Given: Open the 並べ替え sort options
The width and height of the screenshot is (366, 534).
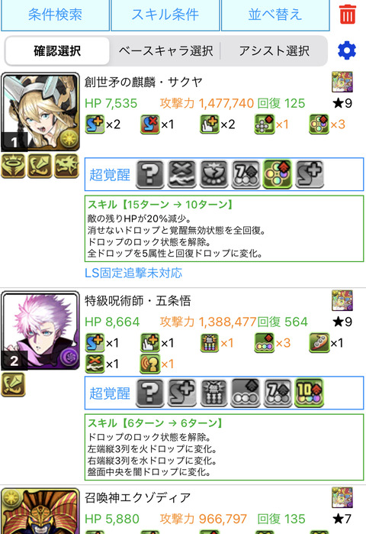Looking at the screenshot, I should [275, 15].
